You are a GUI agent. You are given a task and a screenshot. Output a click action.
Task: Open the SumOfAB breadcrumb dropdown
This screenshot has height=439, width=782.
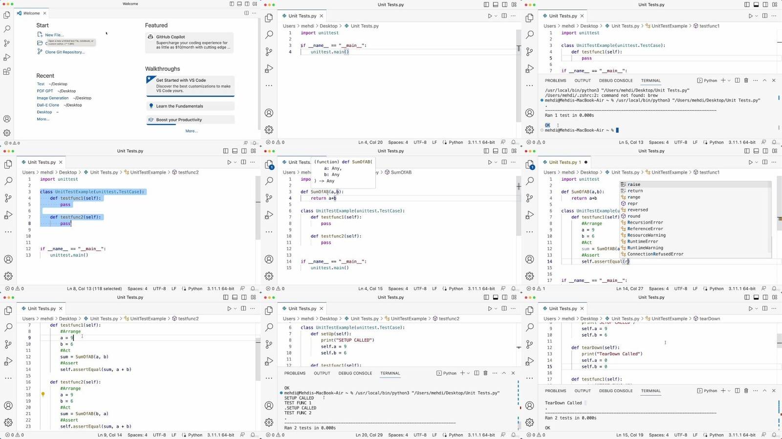[401, 172]
